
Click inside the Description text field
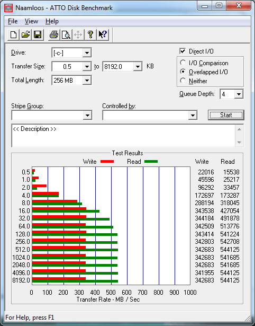pos(123,136)
